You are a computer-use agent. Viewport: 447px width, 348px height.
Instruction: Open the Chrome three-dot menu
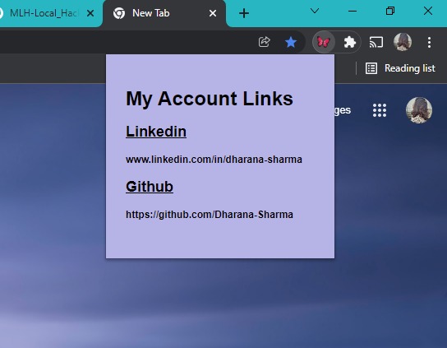click(429, 42)
